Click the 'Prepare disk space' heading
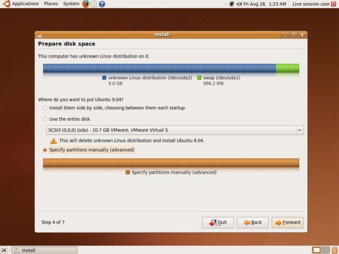 click(x=67, y=44)
